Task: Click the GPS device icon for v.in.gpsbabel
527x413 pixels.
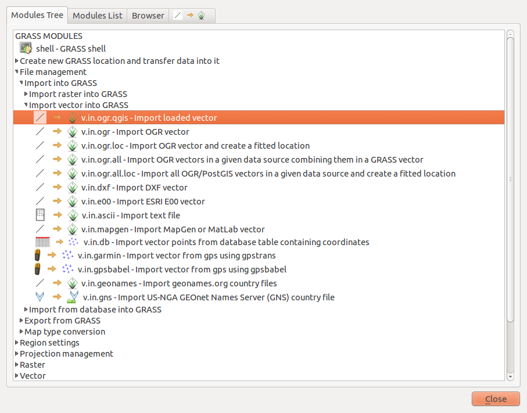Action: 37,270
